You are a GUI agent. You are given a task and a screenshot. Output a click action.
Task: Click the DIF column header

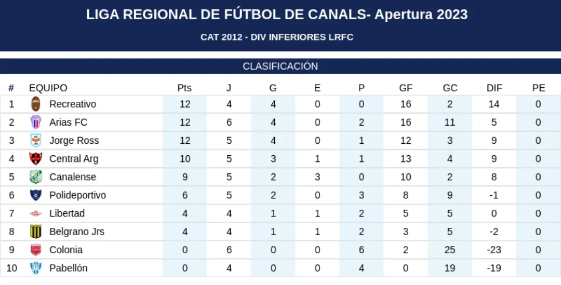click(x=494, y=88)
